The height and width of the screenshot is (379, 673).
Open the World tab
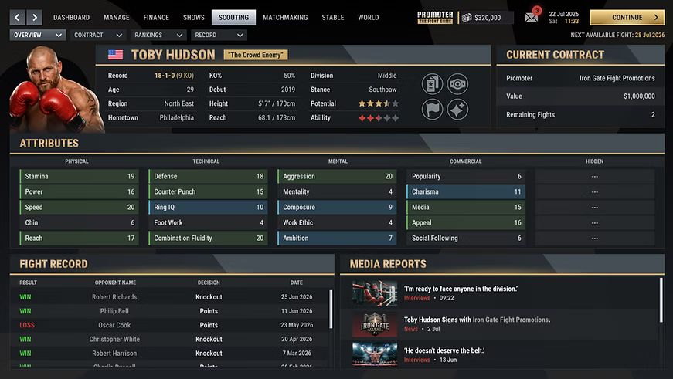369,18
